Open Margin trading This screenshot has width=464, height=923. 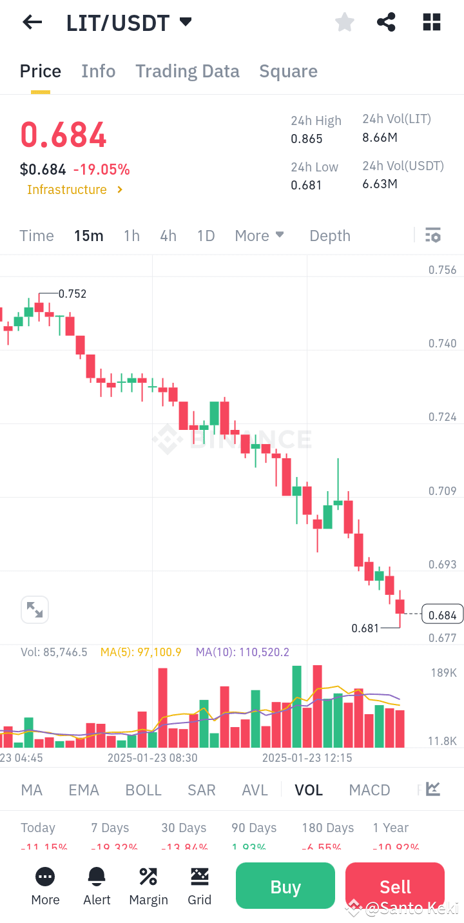(x=148, y=886)
